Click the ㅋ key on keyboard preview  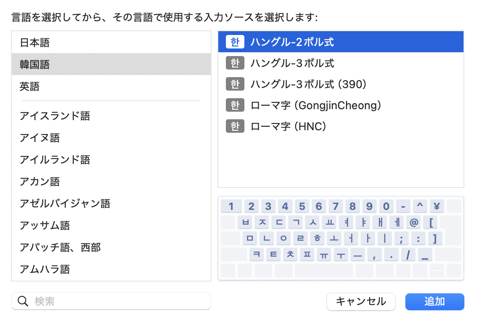click(257, 254)
